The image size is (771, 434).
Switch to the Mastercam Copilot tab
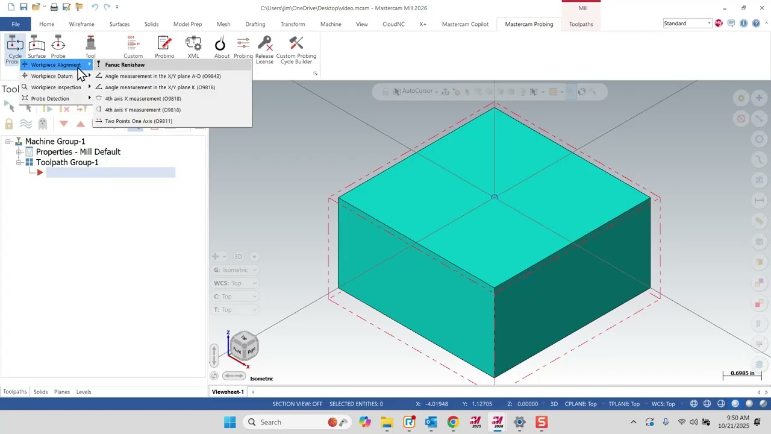(465, 24)
